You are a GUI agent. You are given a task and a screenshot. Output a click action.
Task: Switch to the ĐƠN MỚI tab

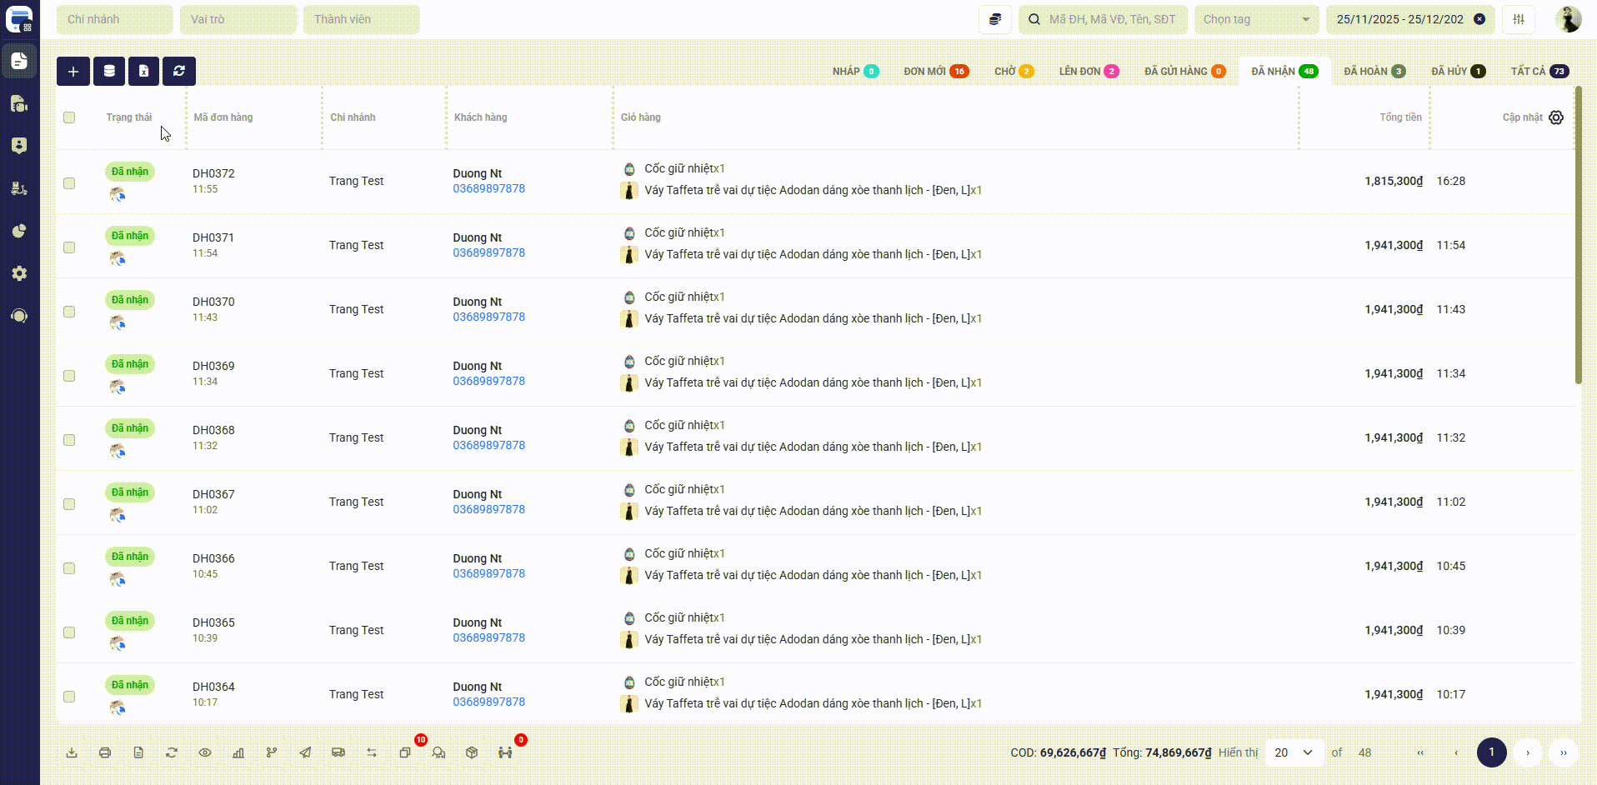click(935, 72)
